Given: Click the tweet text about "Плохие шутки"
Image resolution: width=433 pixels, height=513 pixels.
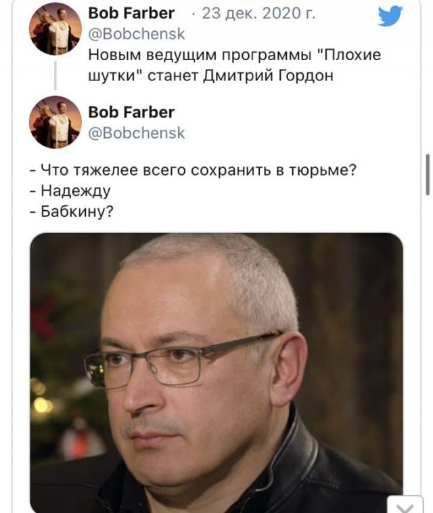Looking at the screenshot, I should pos(235,65).
